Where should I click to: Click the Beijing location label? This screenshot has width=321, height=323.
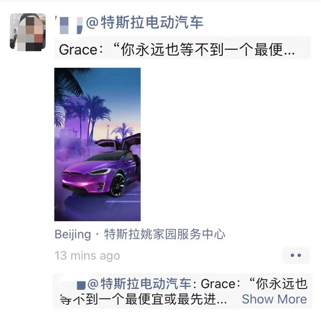(73, 234)
